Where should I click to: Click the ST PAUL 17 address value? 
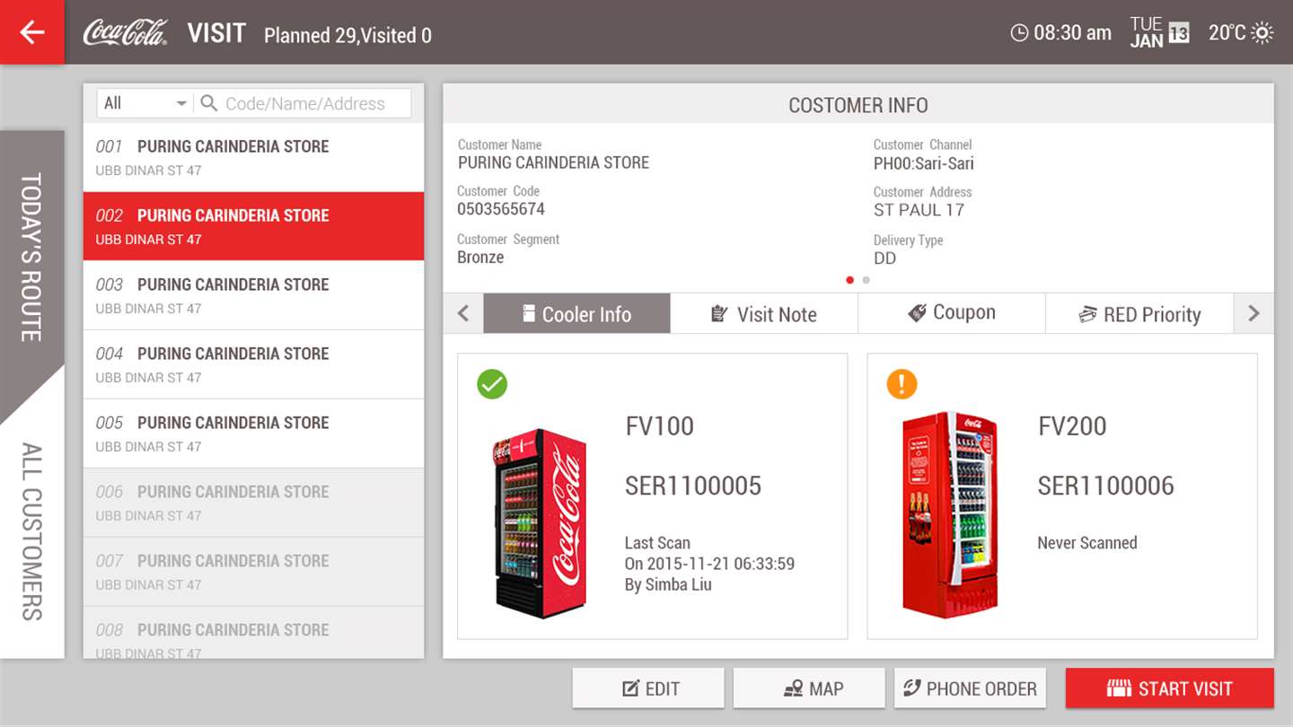tap(919, 210)
